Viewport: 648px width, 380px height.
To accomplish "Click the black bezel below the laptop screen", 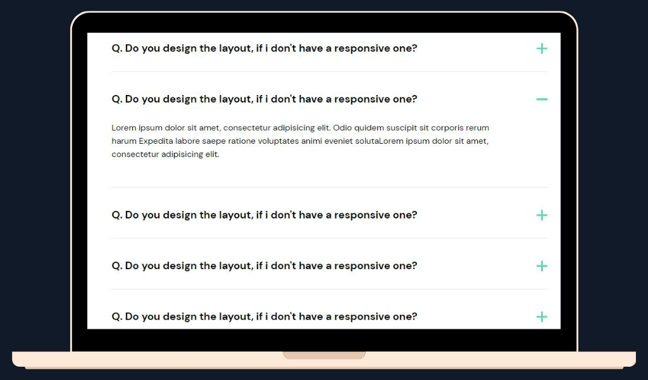I will click(x=324, y=340).
